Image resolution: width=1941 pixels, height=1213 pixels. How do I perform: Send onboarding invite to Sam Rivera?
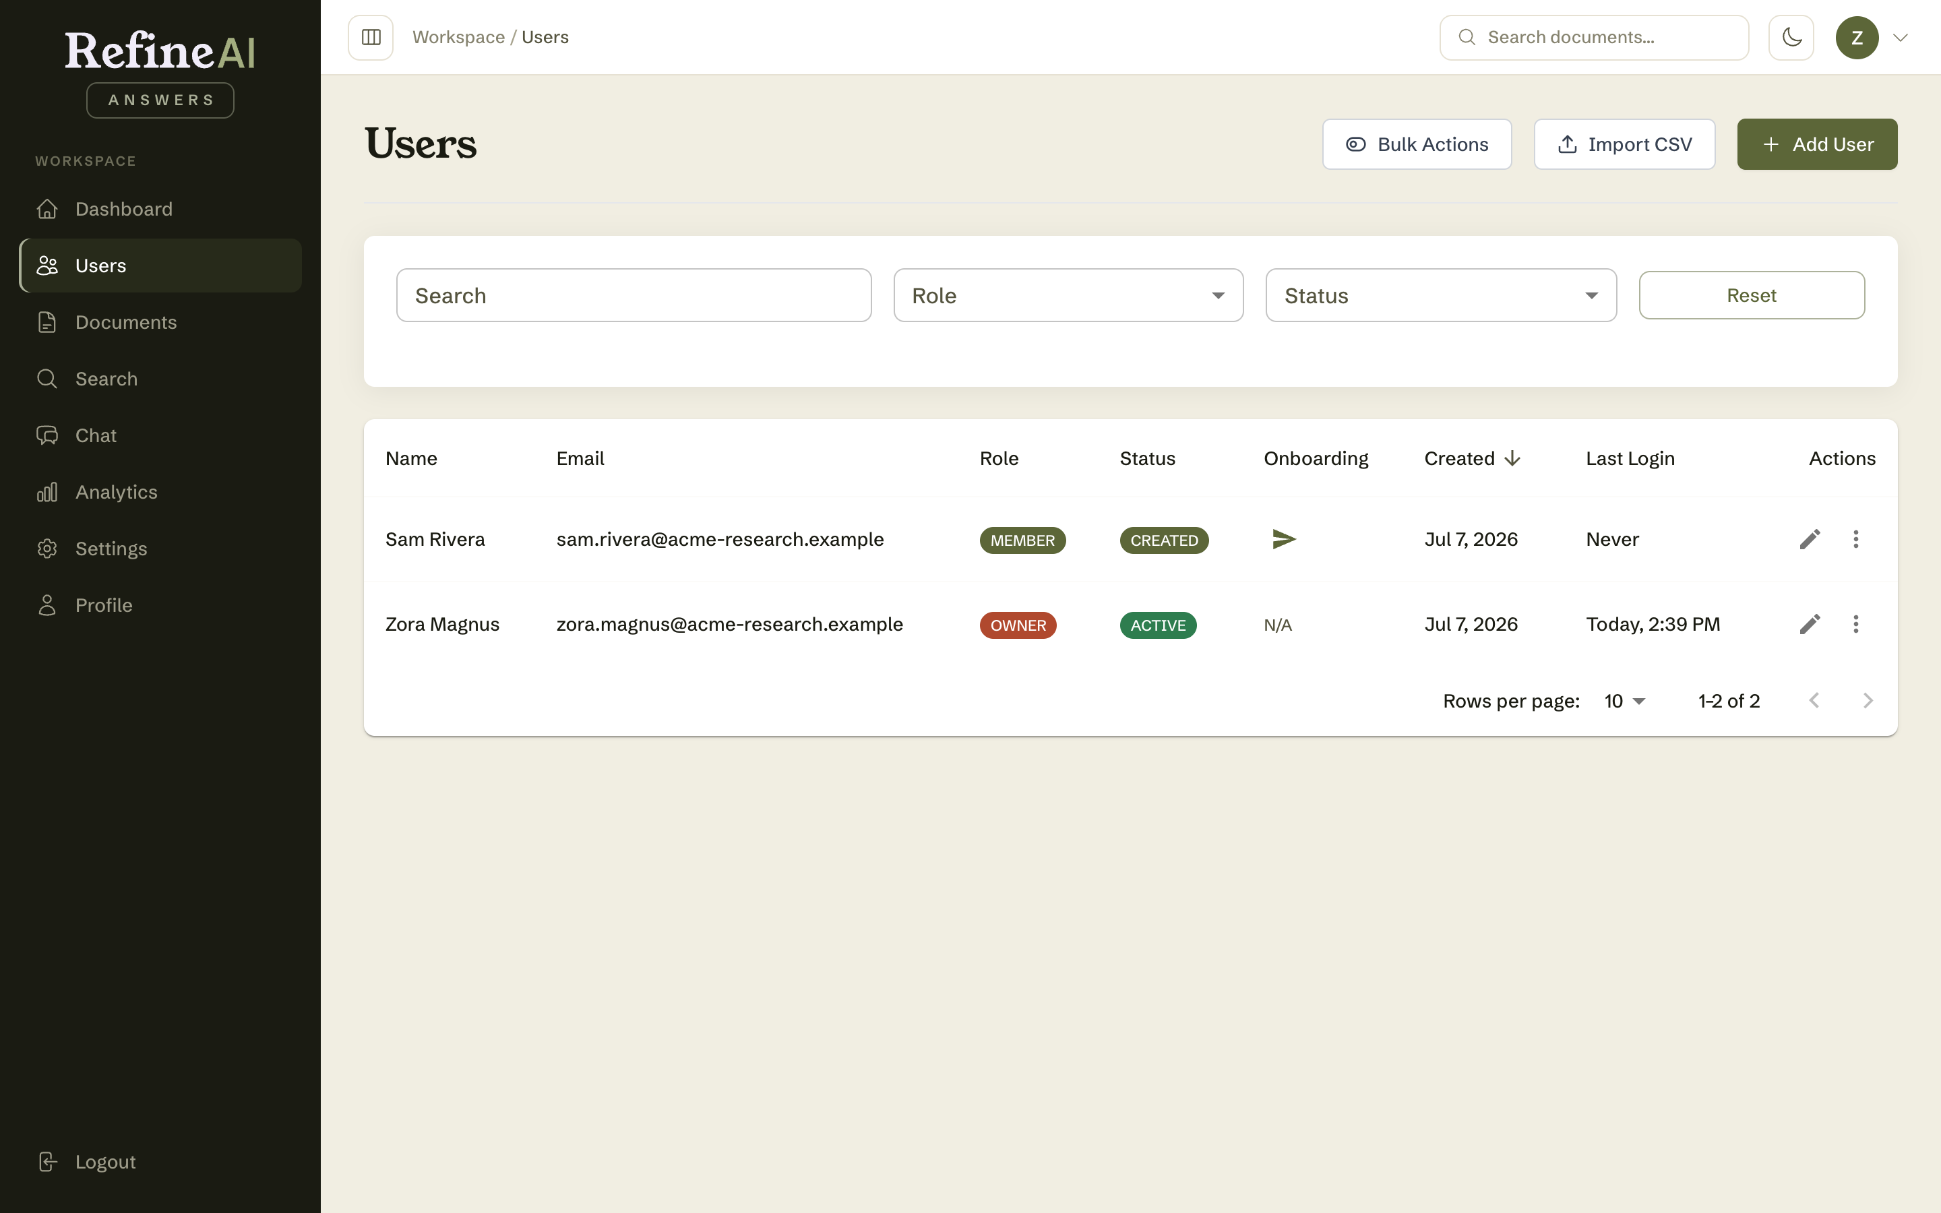point(1284,539)
